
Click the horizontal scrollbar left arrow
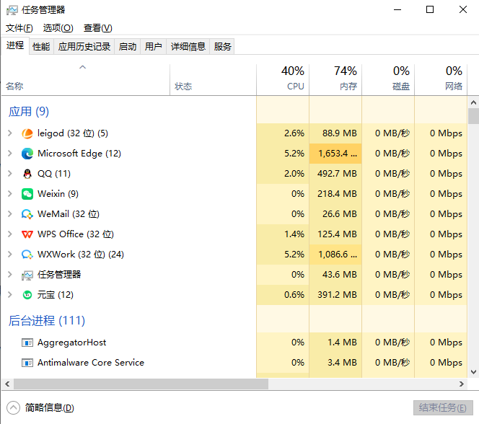click(7, 384)
